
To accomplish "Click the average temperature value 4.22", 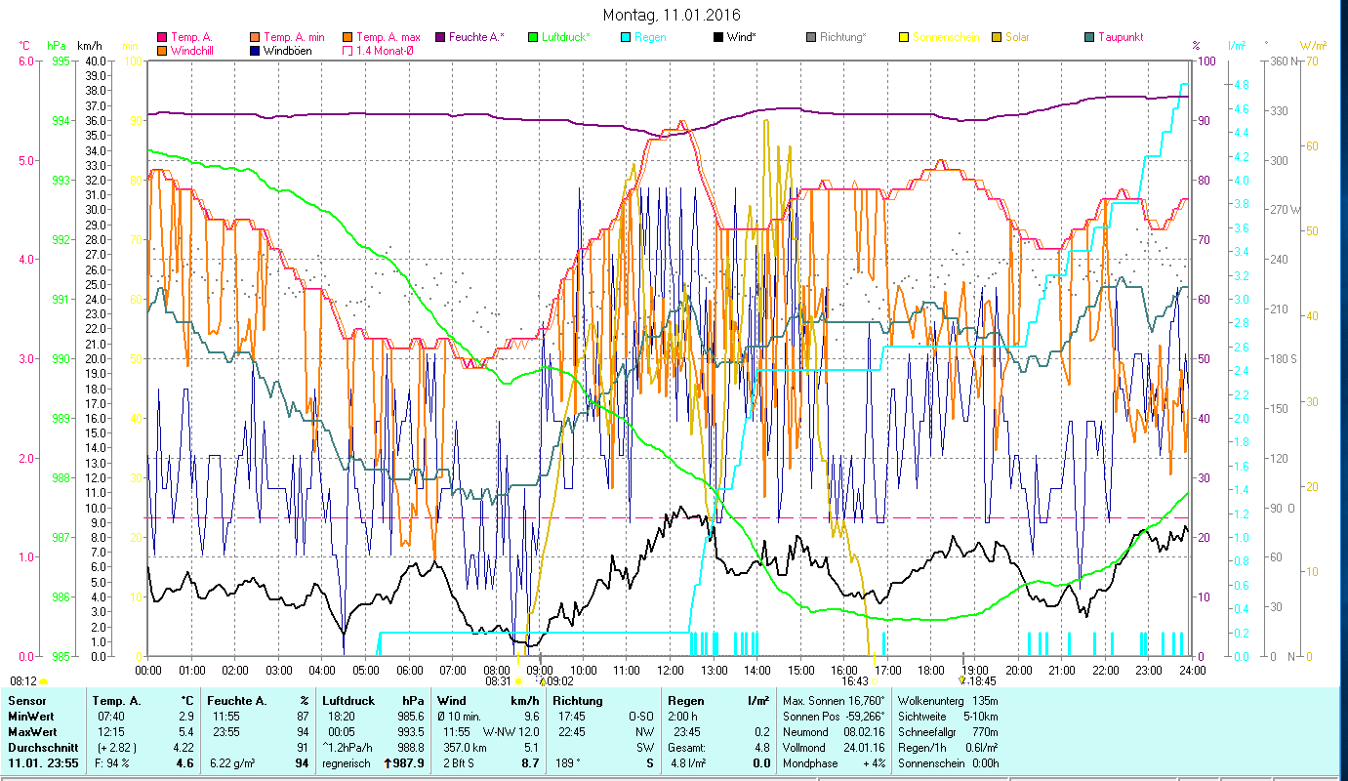I will point(184,748).
